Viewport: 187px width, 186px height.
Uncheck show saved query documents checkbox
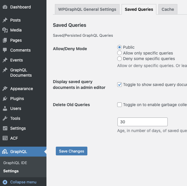click(x=120, y=85)
